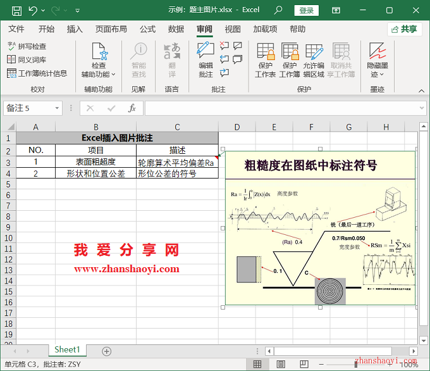Click 允许编辑区域 allow edit ranges icon
430x371 pixels.
(314, 51)
